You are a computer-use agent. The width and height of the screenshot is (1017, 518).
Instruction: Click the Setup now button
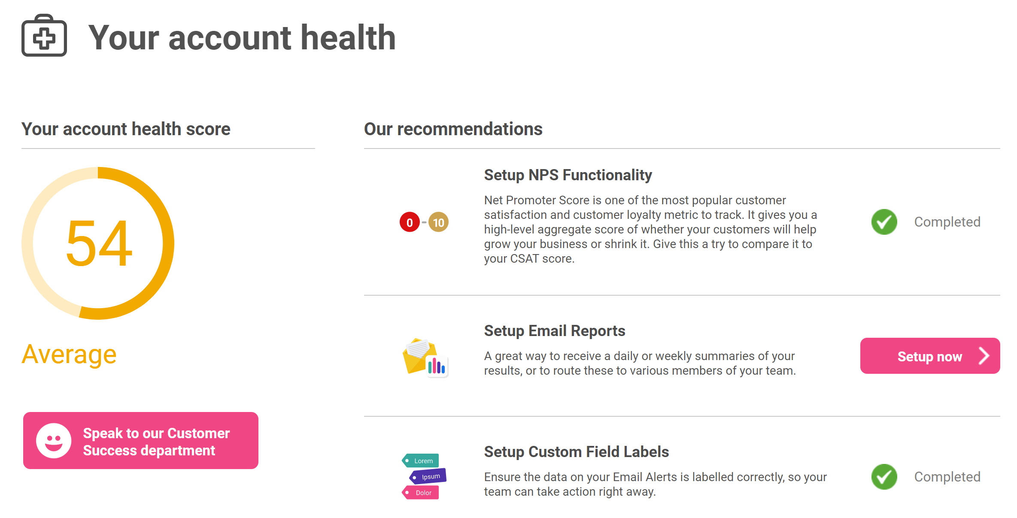930,356
